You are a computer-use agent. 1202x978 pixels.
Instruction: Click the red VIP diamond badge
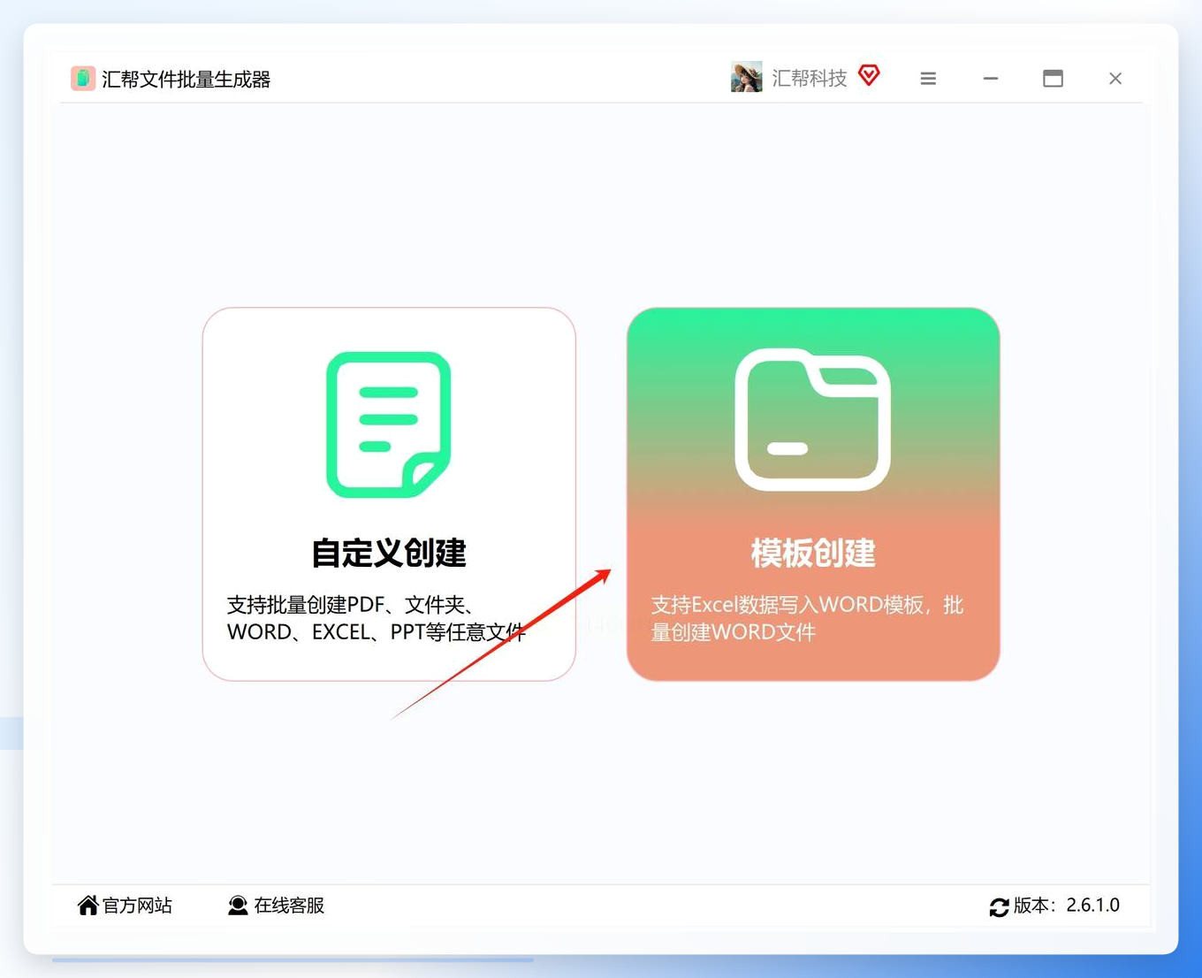[870, 75]
